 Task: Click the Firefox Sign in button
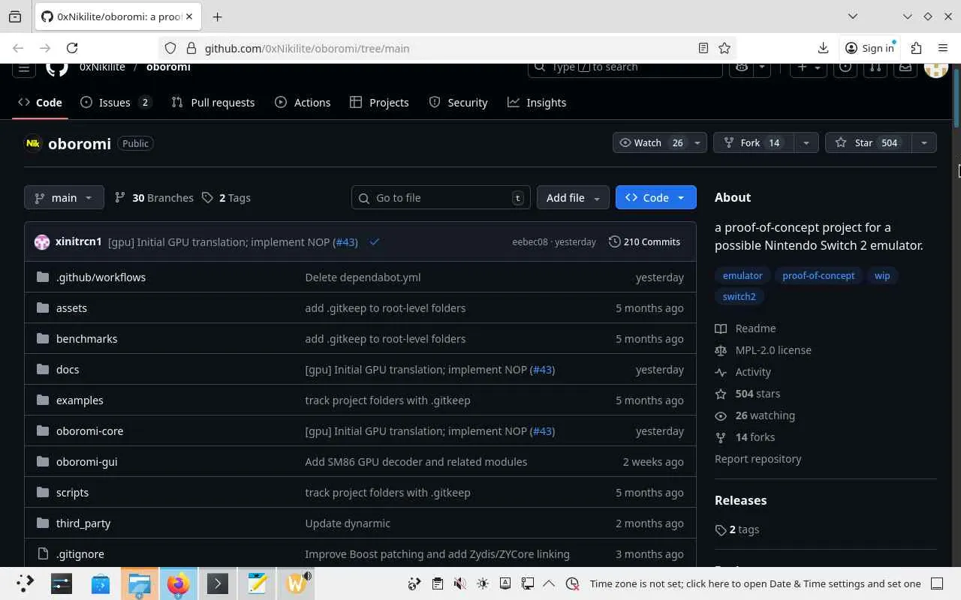click(869, 48)
